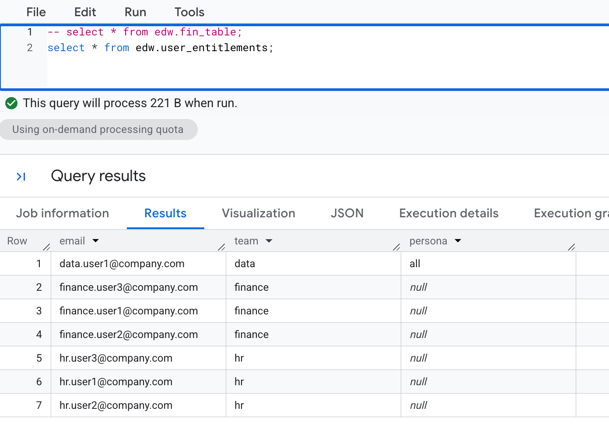Open the Execution graph tab

pos(571,213)
